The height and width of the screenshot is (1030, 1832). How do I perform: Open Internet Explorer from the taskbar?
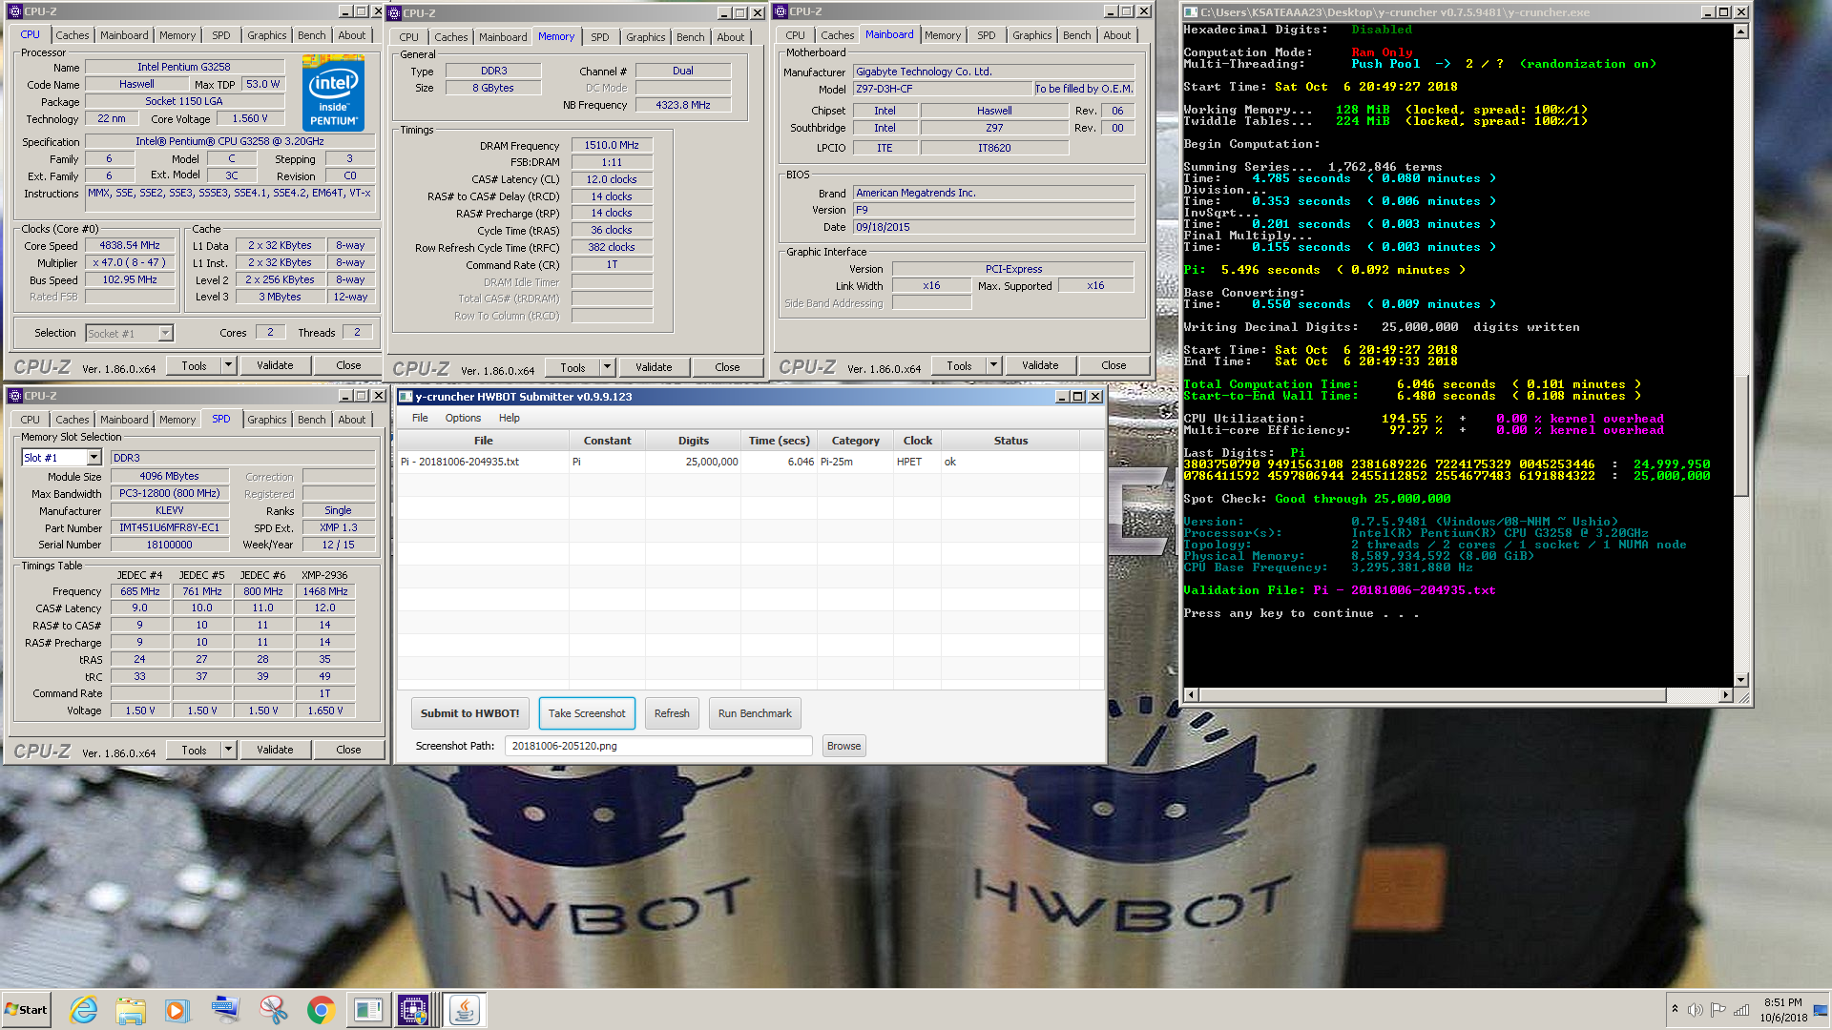pyautogui.click(x=83, y=1010)
